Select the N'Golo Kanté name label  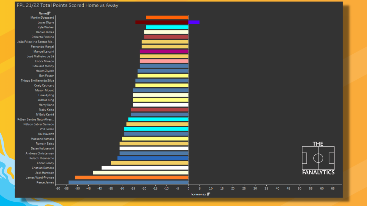click(45, 115)
